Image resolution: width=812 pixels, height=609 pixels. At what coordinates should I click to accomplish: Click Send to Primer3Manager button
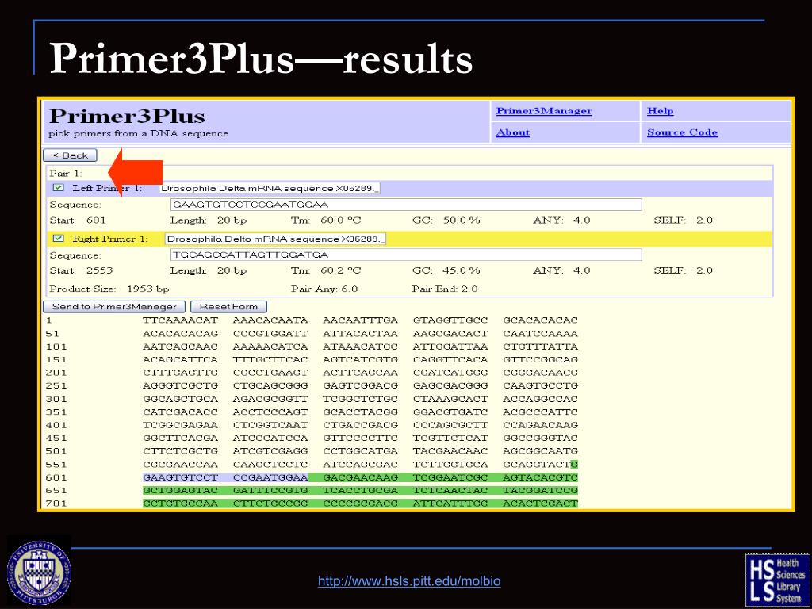tap(114, 307)
